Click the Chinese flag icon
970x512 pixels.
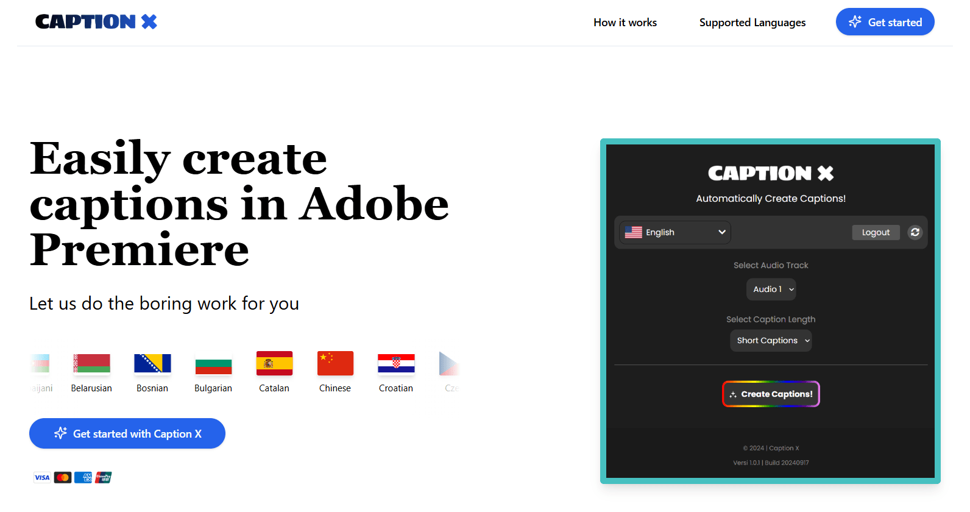click(335, 363)
